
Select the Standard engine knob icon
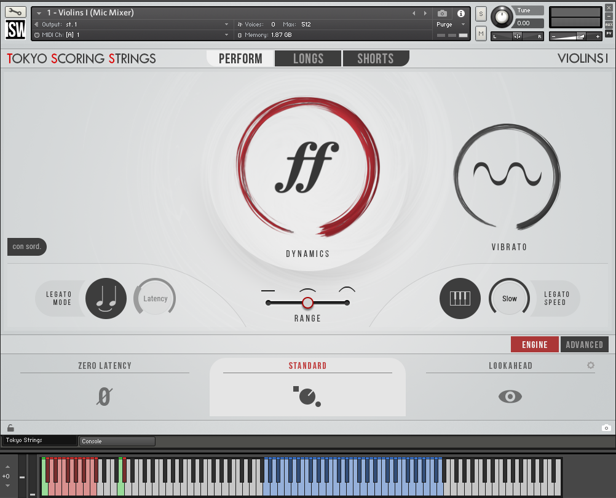(x=307, y=397)
